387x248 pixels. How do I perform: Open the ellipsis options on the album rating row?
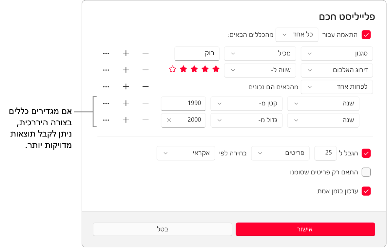106,70
